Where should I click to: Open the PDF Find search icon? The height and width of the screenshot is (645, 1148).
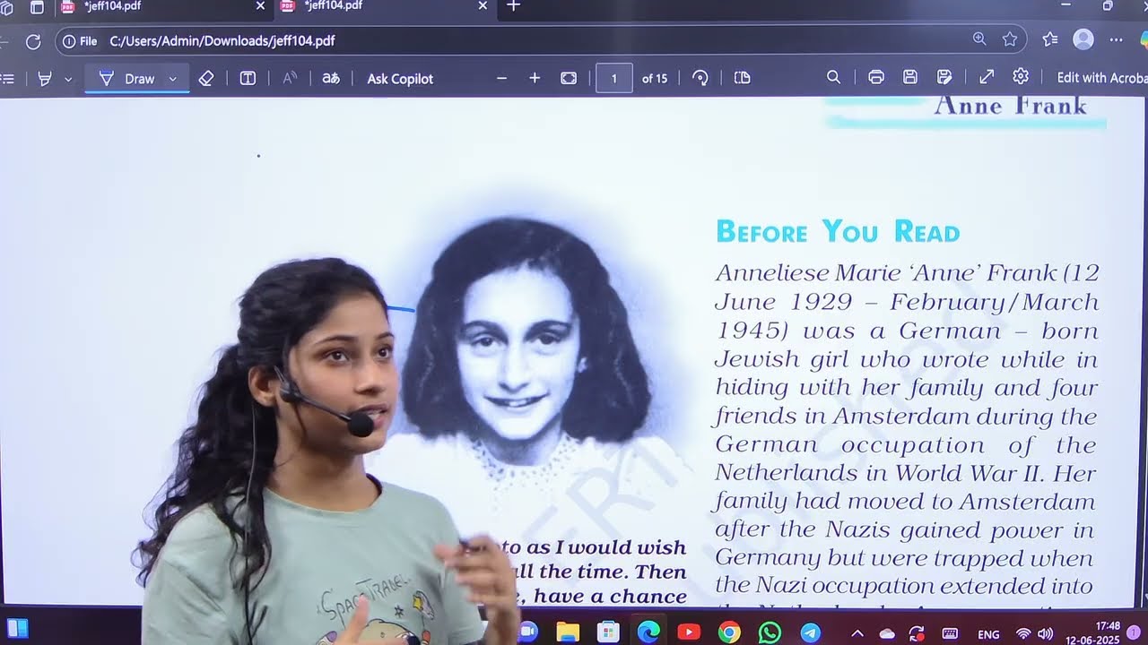833,77
